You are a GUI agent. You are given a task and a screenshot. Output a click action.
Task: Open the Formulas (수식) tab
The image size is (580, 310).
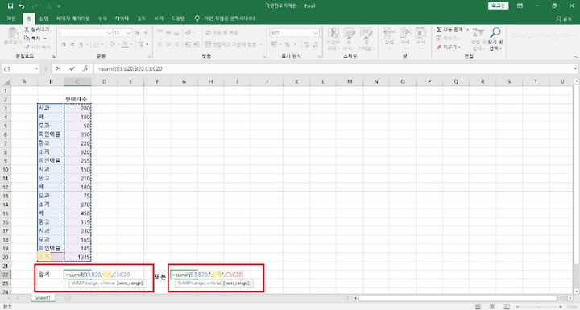(102, 19)
